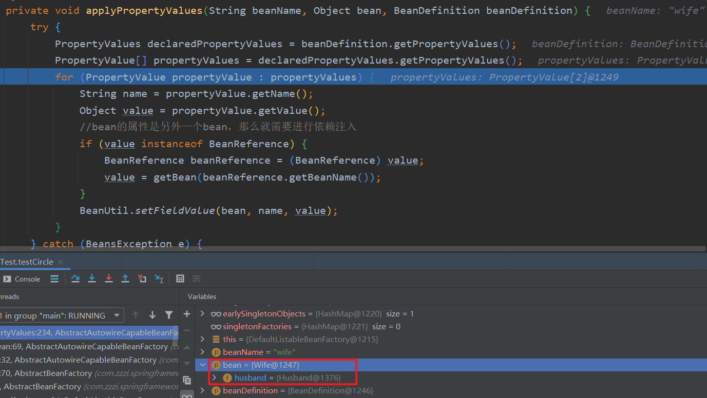The width and height of the screenshot is (707, 398).
Task: Select the singletonFactories variable row
Action: [x=257, y=327]
